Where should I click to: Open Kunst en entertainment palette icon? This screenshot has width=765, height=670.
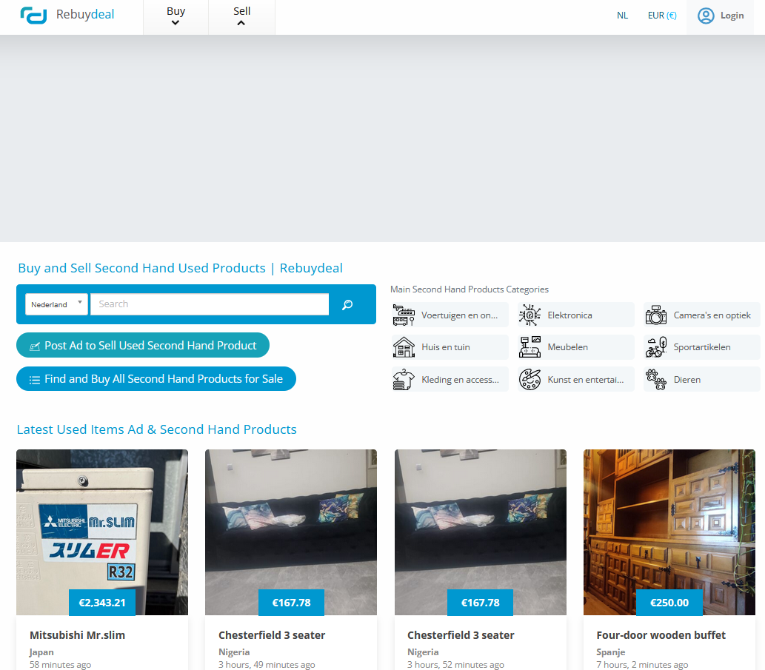tap(530, 380)
